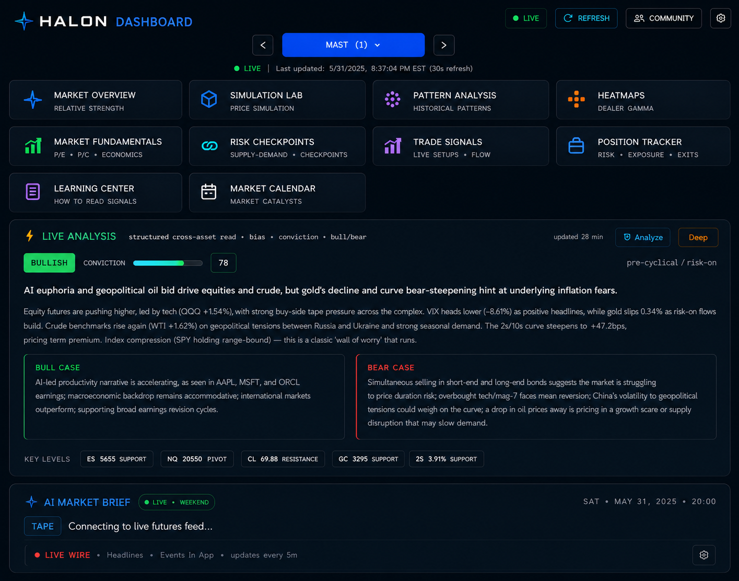Open the Market Overview section
This screenshot has height=581, width=739.
point(96,100)
